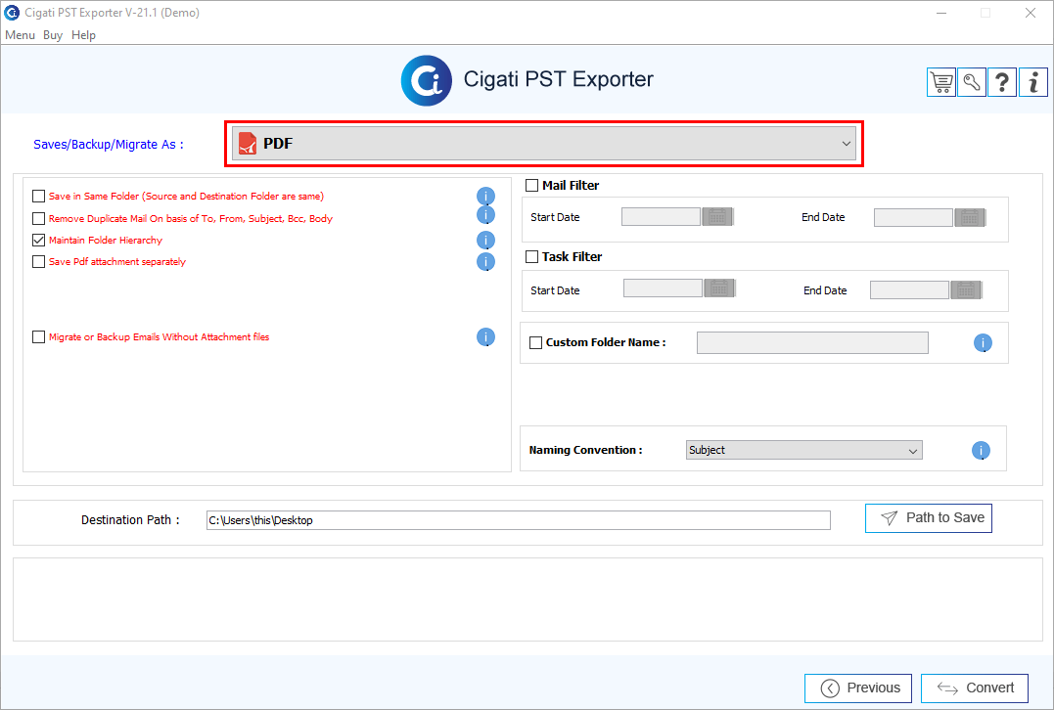Show info for Maintain Folder Hierarchy option
Image resolution: width=1054 pixels, height=710 pixels.
(x=486, y=241)
